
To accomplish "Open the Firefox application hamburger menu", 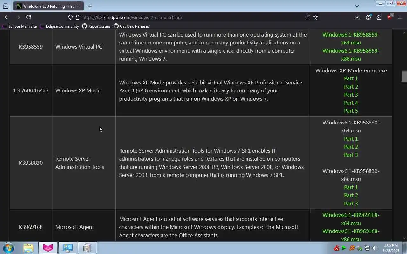I will coord(400,17).
